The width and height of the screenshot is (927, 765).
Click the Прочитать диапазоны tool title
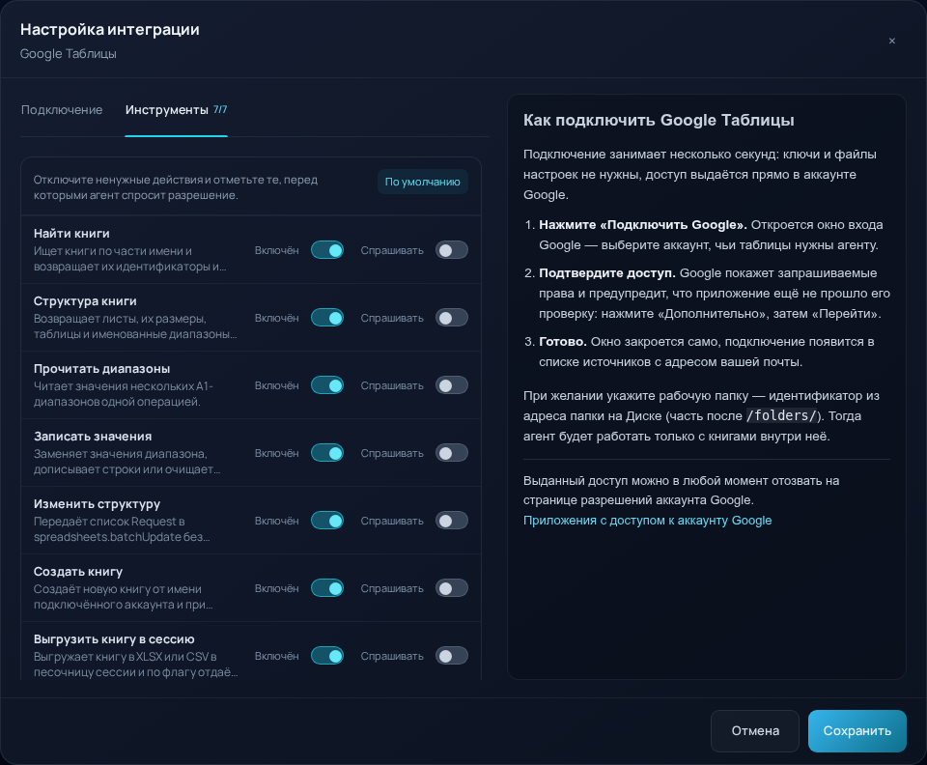tap(101, 368)
